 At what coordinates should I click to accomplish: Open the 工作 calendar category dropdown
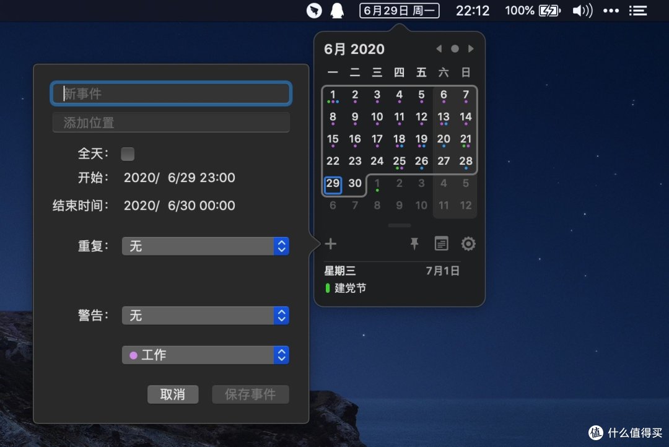tap(205, 355)
